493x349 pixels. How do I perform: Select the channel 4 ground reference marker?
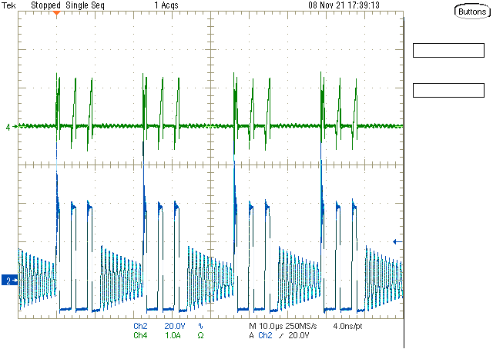10,127
